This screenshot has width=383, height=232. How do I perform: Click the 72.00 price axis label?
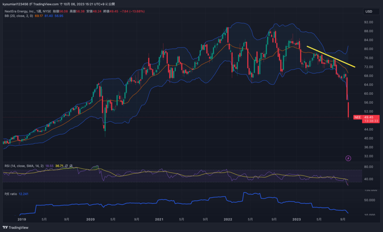[368, 67]
